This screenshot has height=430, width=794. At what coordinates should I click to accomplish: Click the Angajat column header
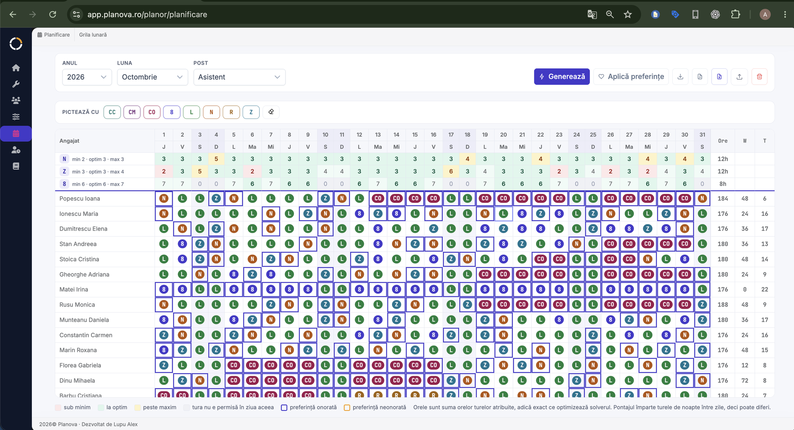(x=69, y=141)
